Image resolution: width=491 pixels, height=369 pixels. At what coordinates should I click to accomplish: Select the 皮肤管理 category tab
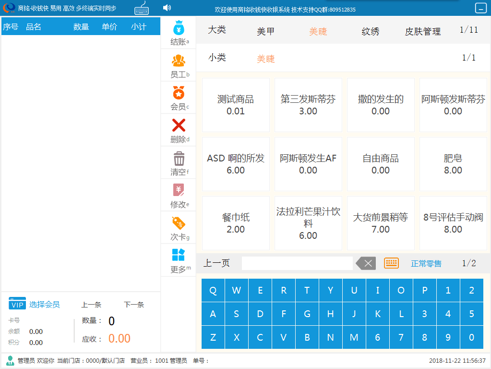[423, 31]
